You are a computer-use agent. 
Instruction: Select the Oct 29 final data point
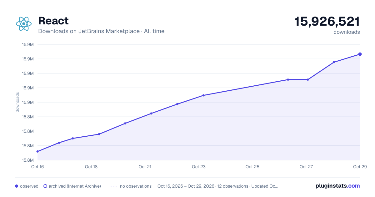pos(360,54)
